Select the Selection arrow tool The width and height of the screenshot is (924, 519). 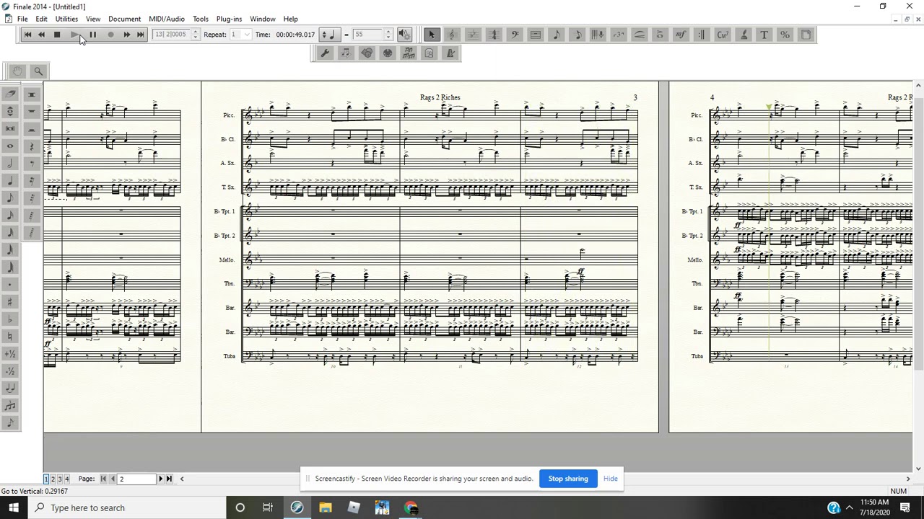[432, 35]
